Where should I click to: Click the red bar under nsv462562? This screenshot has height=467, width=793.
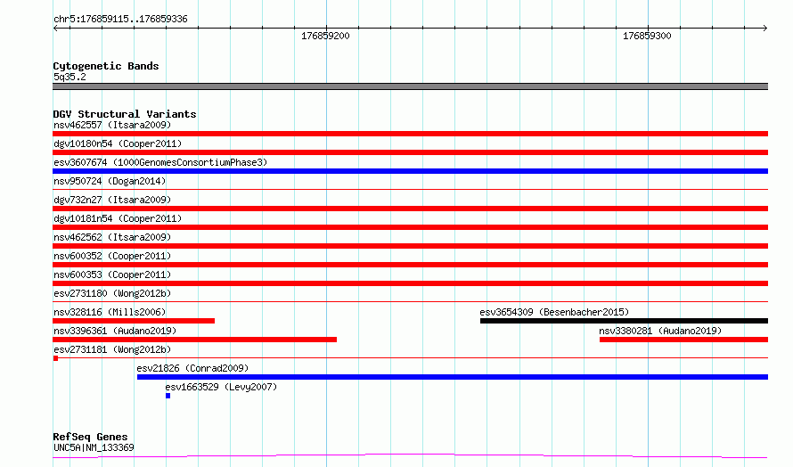tap(410, 246)
